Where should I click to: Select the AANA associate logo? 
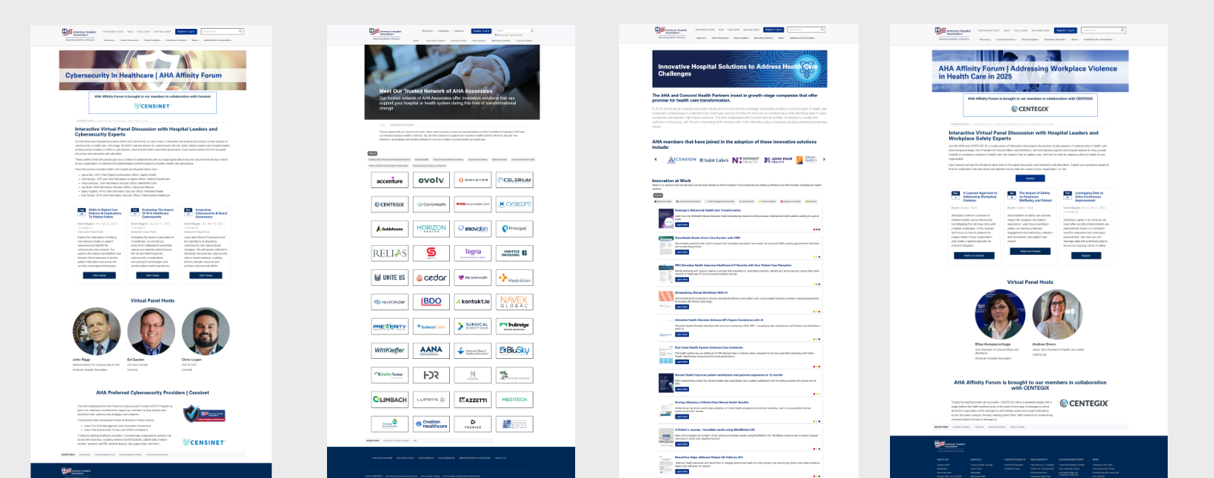[431, 350]
